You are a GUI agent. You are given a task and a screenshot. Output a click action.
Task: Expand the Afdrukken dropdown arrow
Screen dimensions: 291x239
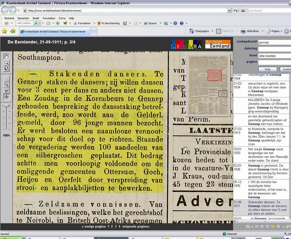click(x=262, y=31)
